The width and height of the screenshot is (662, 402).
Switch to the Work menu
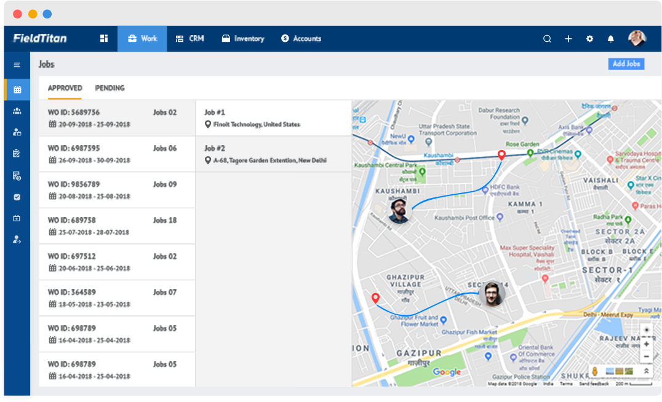point(142,38)
